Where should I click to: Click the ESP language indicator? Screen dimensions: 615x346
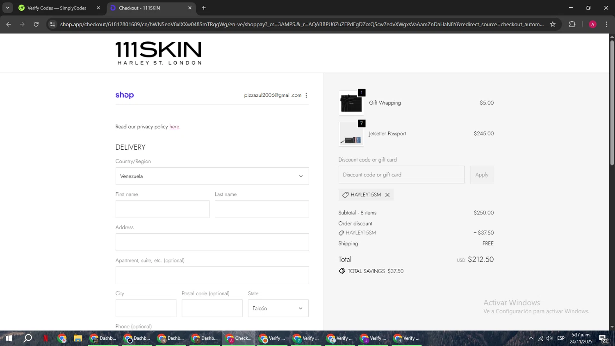[561, 339]
